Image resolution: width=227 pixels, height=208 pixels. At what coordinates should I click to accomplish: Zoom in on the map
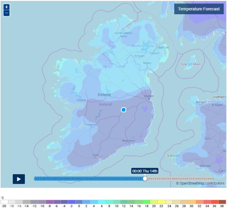(x=7, y=7)
